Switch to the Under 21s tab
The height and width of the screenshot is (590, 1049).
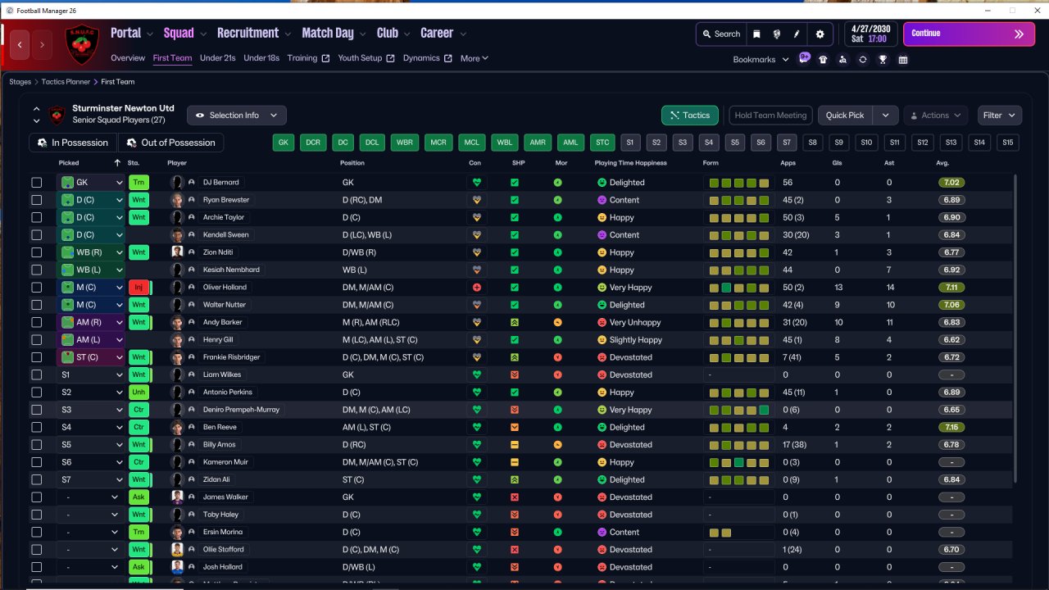(x=217, y=58)
